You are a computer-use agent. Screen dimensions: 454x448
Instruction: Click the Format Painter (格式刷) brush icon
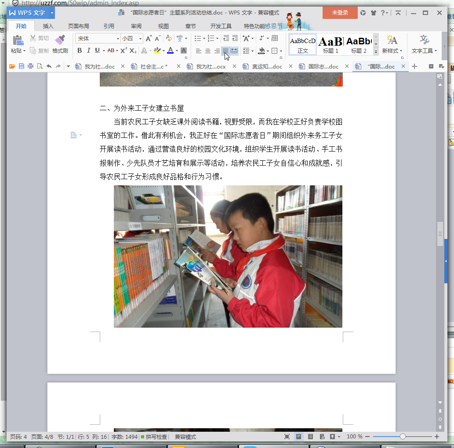coord(60,40)
